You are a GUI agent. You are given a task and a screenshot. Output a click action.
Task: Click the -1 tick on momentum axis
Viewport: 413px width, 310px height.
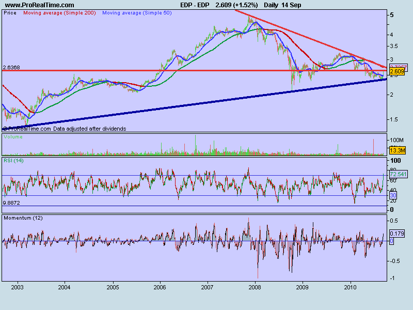392,278
